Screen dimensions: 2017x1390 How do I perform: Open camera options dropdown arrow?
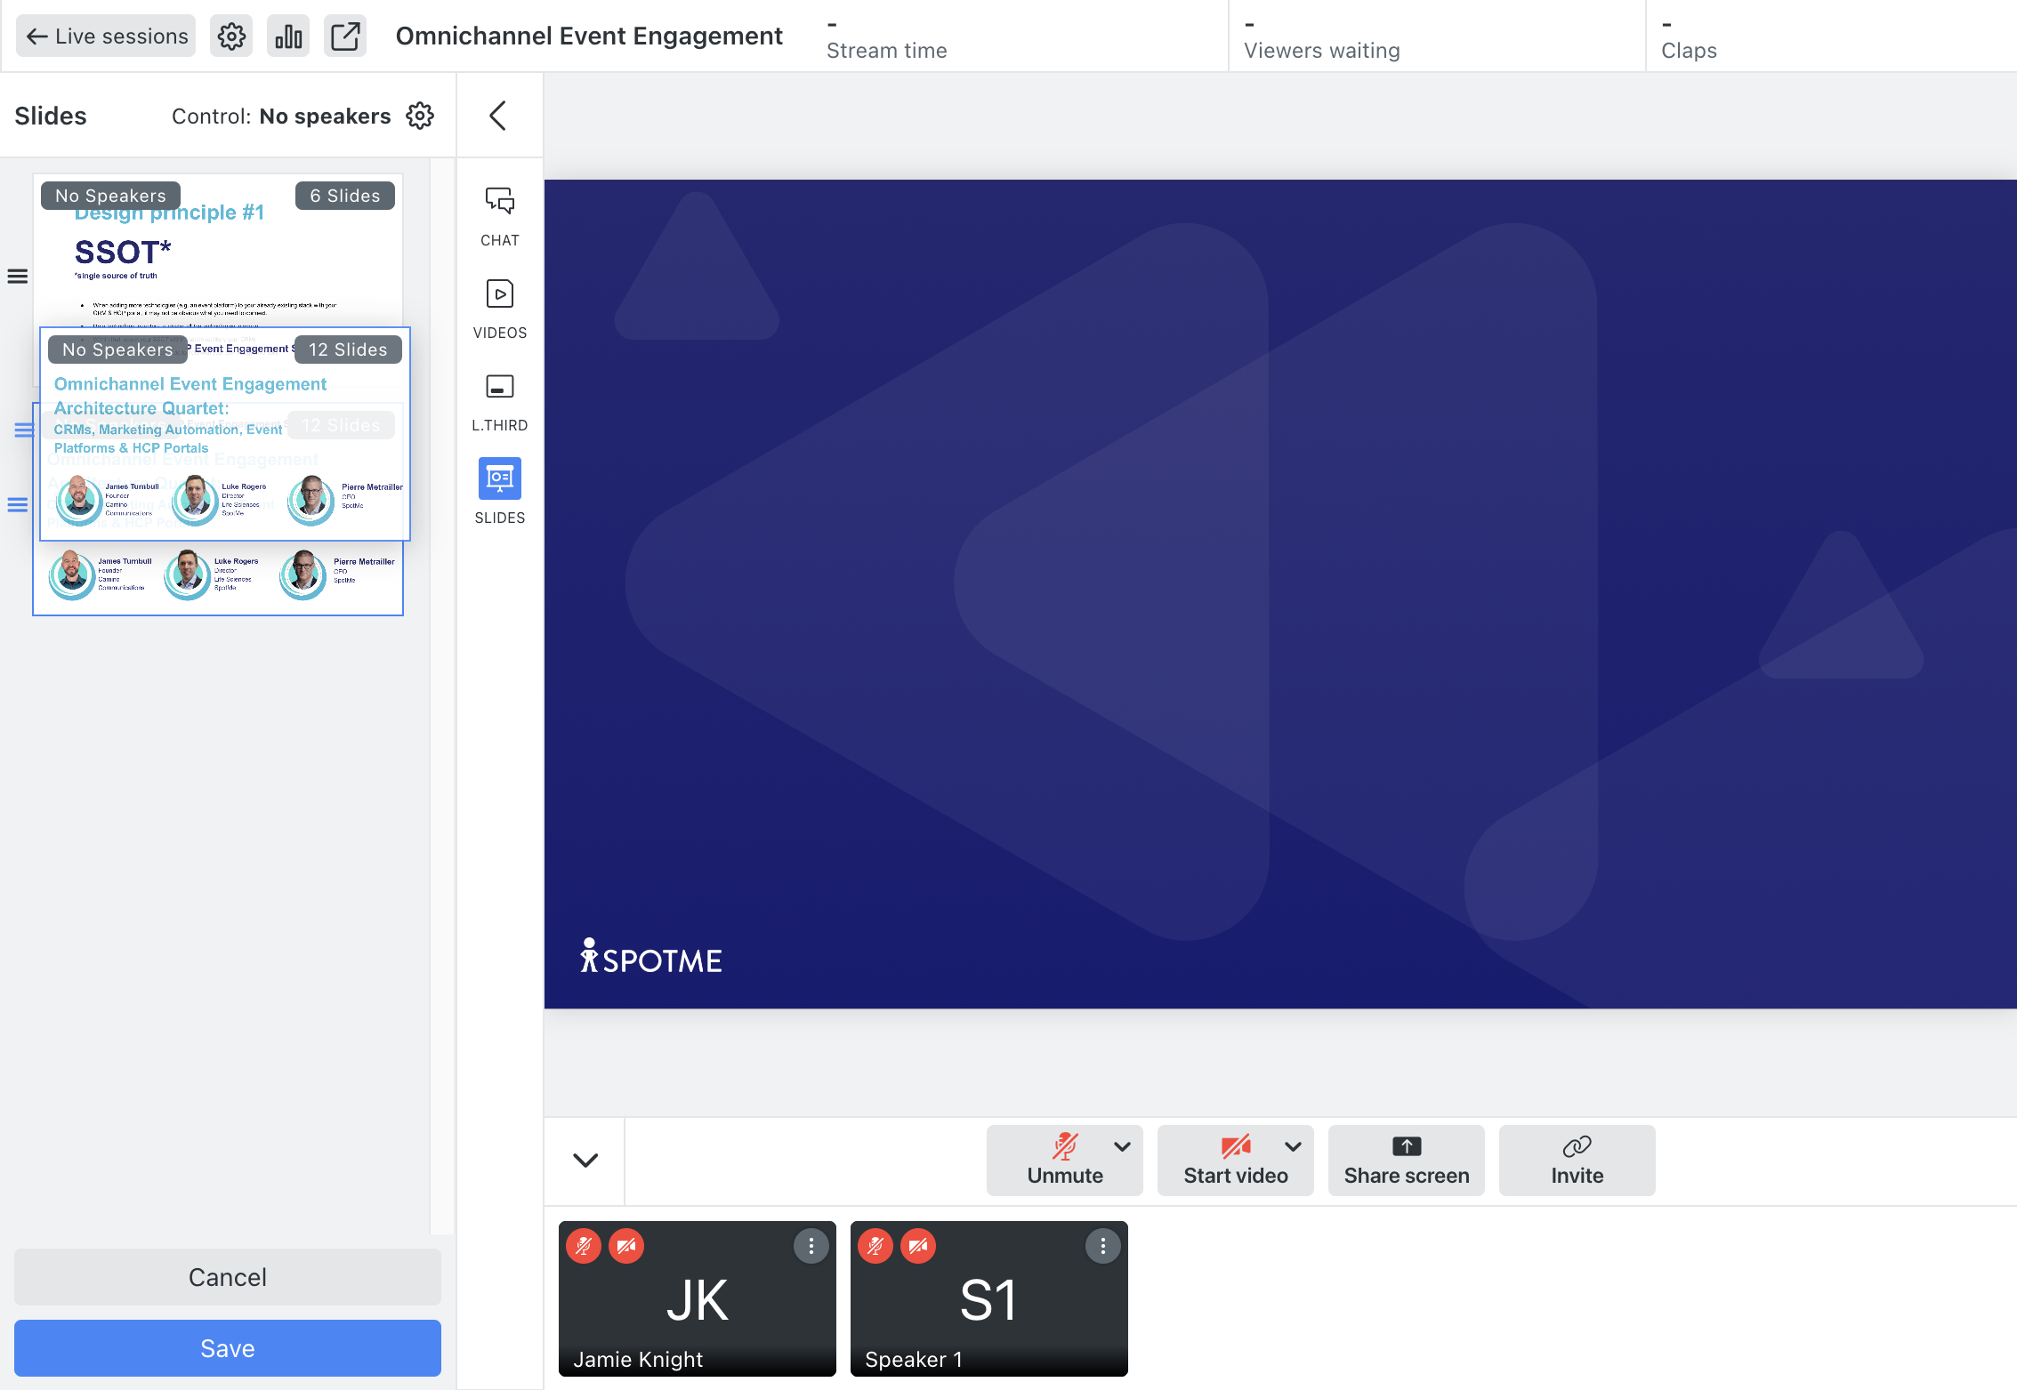pos(1294,1146)
